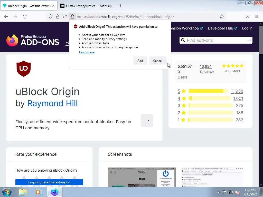The height and width of the screenshot is (197, 263).
Task: Open the tracking protection shield icon
Action: click(x=51, y=16)
